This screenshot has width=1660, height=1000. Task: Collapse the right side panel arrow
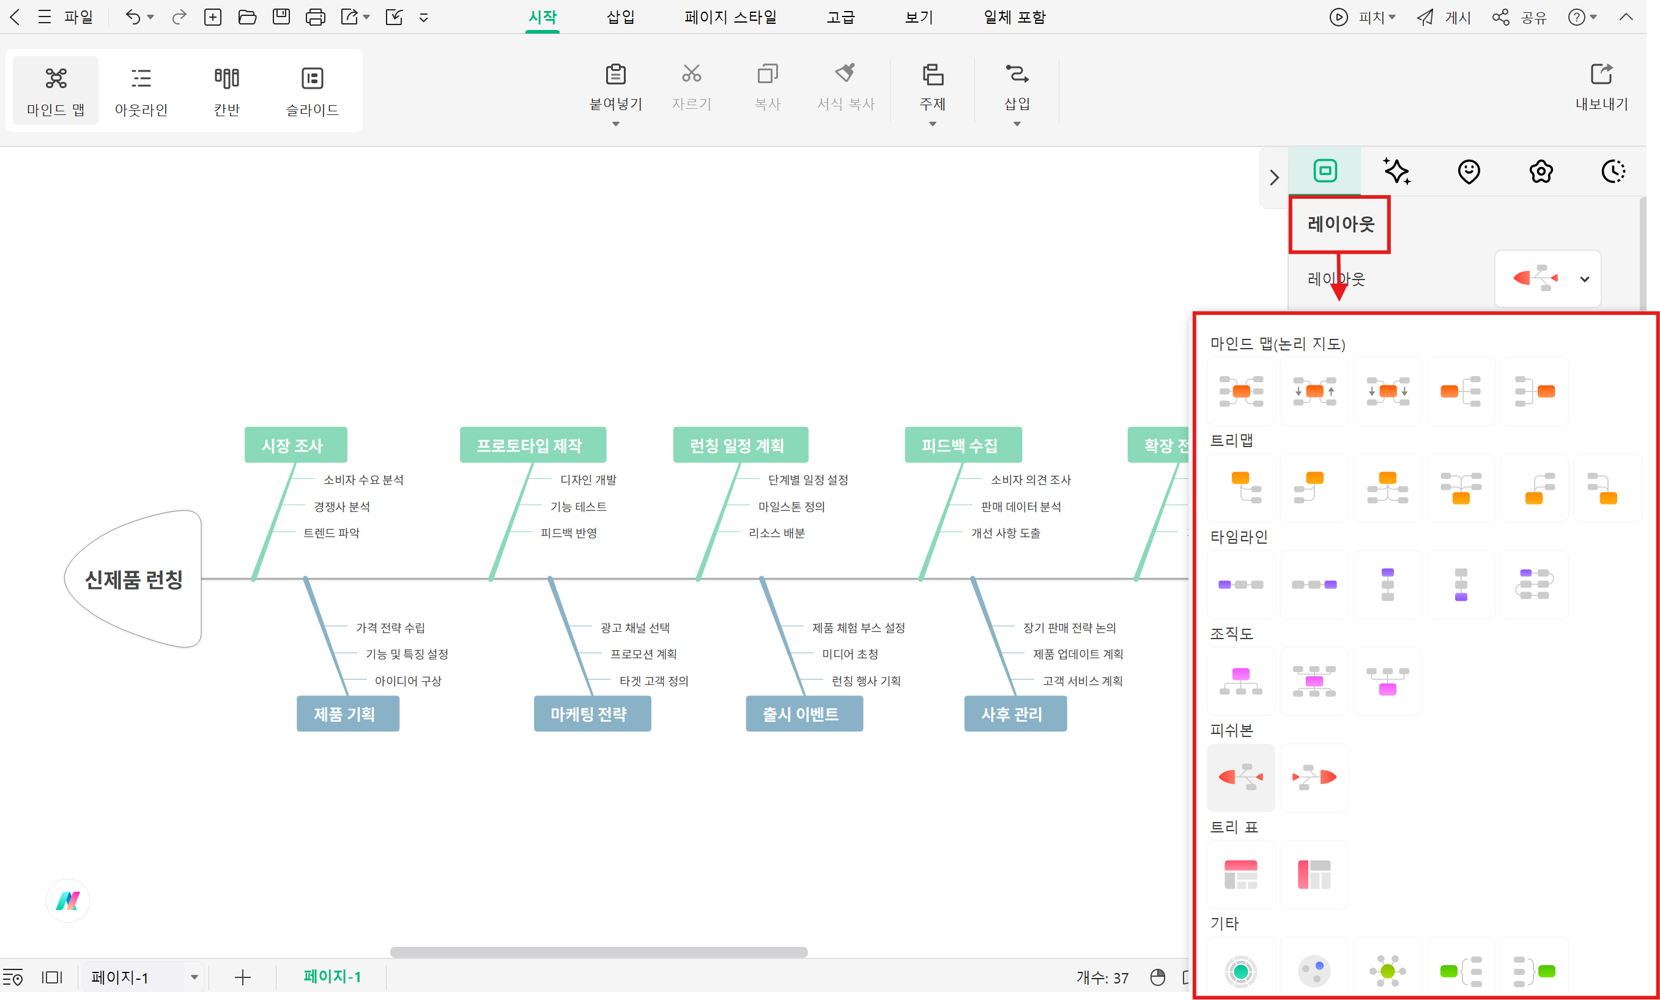1274,178
